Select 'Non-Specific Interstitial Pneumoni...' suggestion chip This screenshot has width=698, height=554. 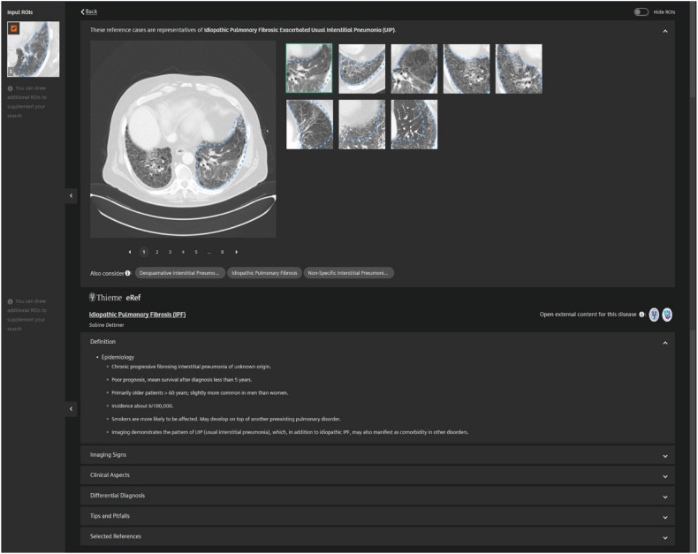pyautogui.click(x=349, y=273)
